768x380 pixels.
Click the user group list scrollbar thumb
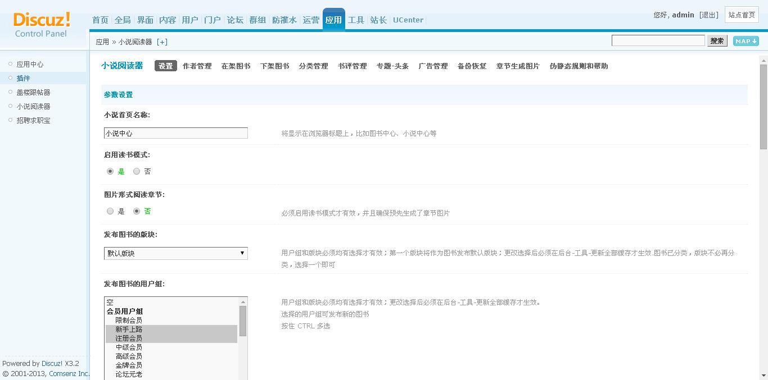coord(243,321)
